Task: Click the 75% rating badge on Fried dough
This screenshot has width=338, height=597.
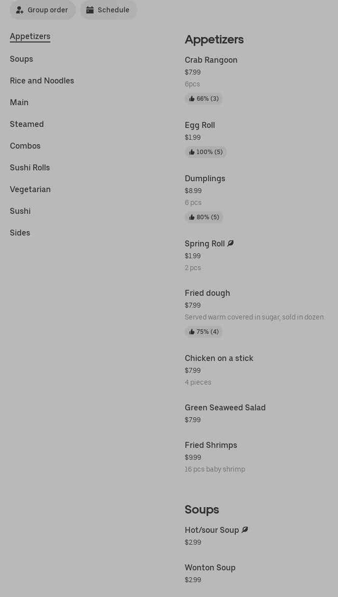Action: pos(204,332)
